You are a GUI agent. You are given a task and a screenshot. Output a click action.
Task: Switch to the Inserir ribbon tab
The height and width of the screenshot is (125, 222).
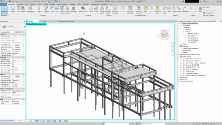(40, 5)
